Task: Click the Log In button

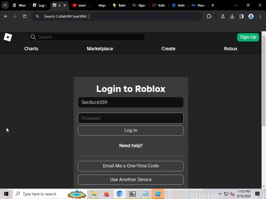Action: pos(131,130)
